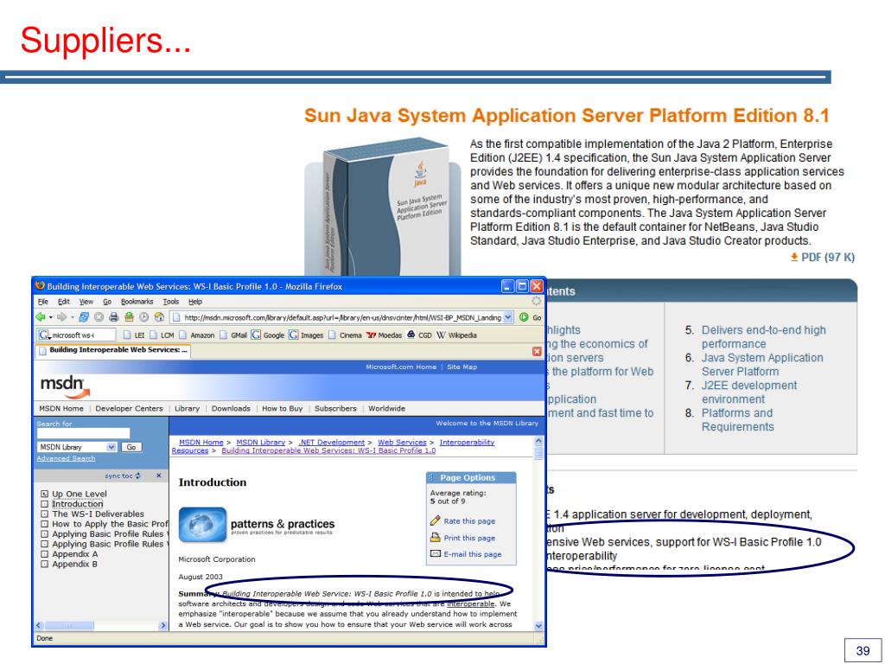Expand The WS-I Deliverables tree node

coord(45,514)
